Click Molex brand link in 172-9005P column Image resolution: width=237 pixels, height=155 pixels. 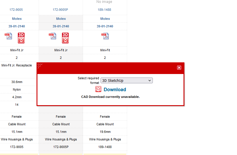61,19
